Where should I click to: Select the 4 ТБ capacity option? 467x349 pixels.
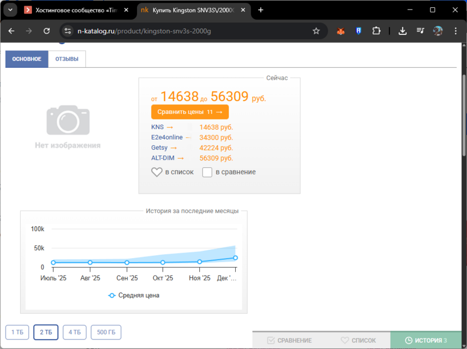(x=75, y=332)
